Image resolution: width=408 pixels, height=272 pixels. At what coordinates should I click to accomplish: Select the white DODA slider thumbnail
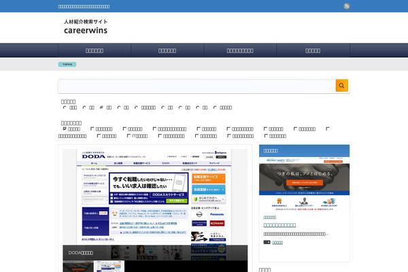coord(109,267)
